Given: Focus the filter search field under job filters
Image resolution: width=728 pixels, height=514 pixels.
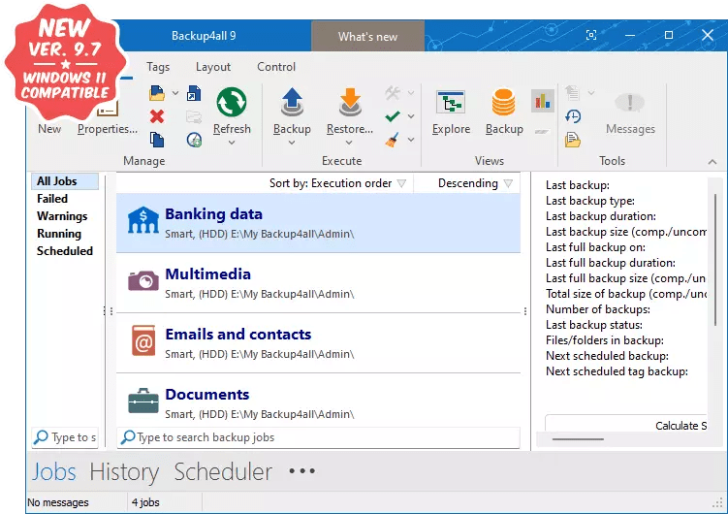Looking at the screenshot, I should [65, 437].
